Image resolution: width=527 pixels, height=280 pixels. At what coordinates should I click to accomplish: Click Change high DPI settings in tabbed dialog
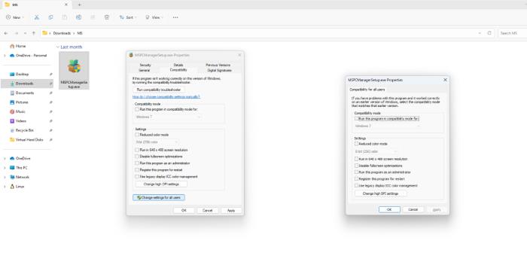point(161,184)
